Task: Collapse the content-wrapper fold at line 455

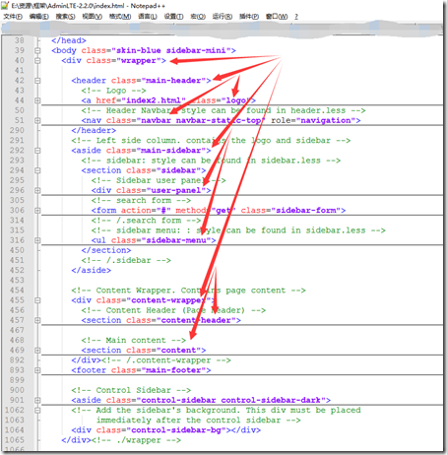Action: [37, 300]
